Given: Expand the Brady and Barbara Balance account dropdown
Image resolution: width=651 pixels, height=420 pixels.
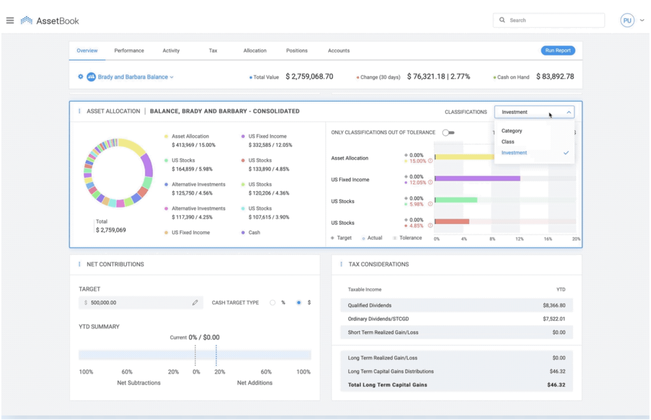Looking at the screenshot, I should coord(172,77).
